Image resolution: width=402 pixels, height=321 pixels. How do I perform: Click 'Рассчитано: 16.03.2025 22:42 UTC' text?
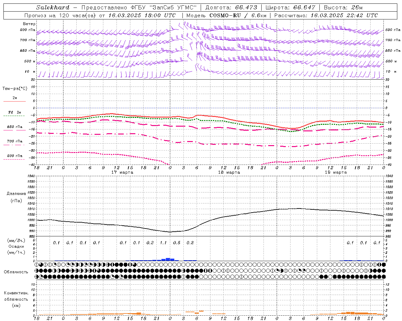tap(326, 15)
